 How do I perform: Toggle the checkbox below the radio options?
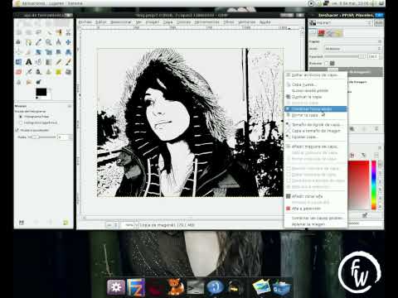pyautogui.click(x=17, y=130)
